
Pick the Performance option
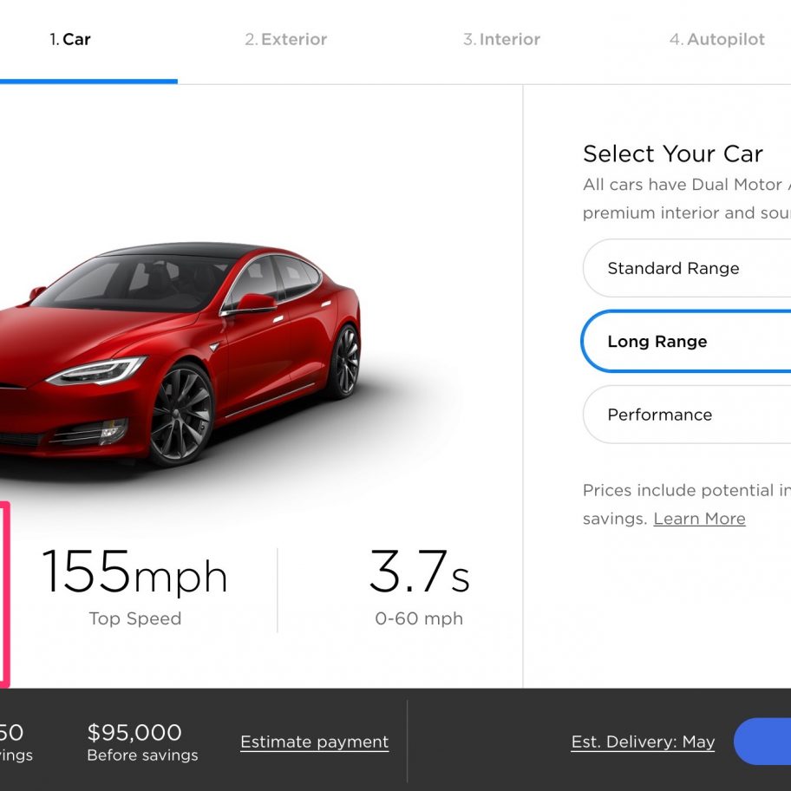click(x=687, y=415)
